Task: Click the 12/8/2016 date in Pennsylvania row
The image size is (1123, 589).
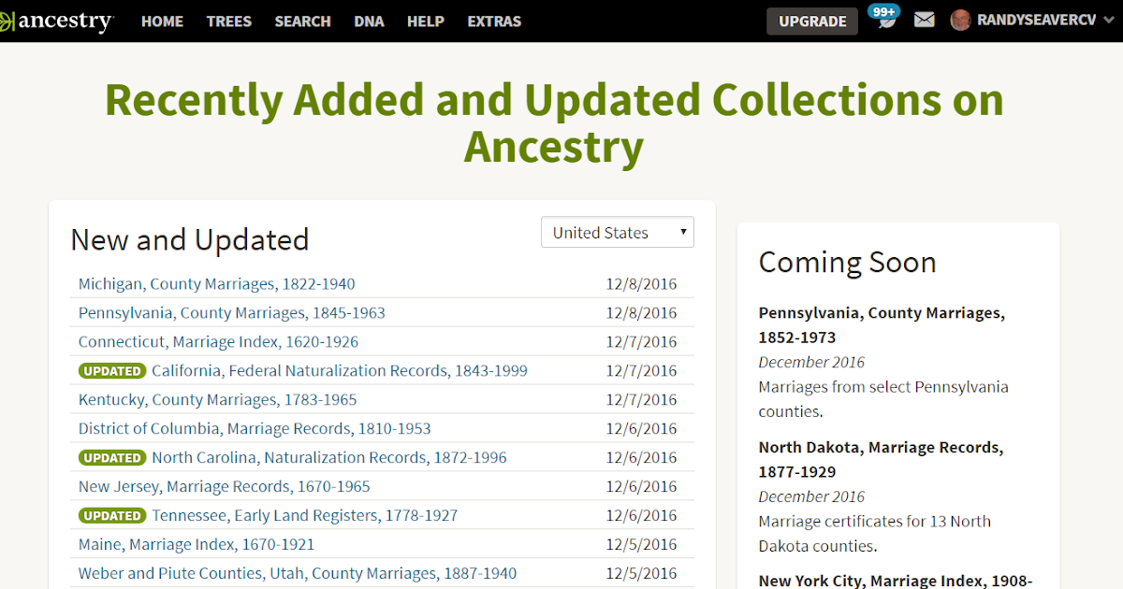Action: [x=641, y=313]
